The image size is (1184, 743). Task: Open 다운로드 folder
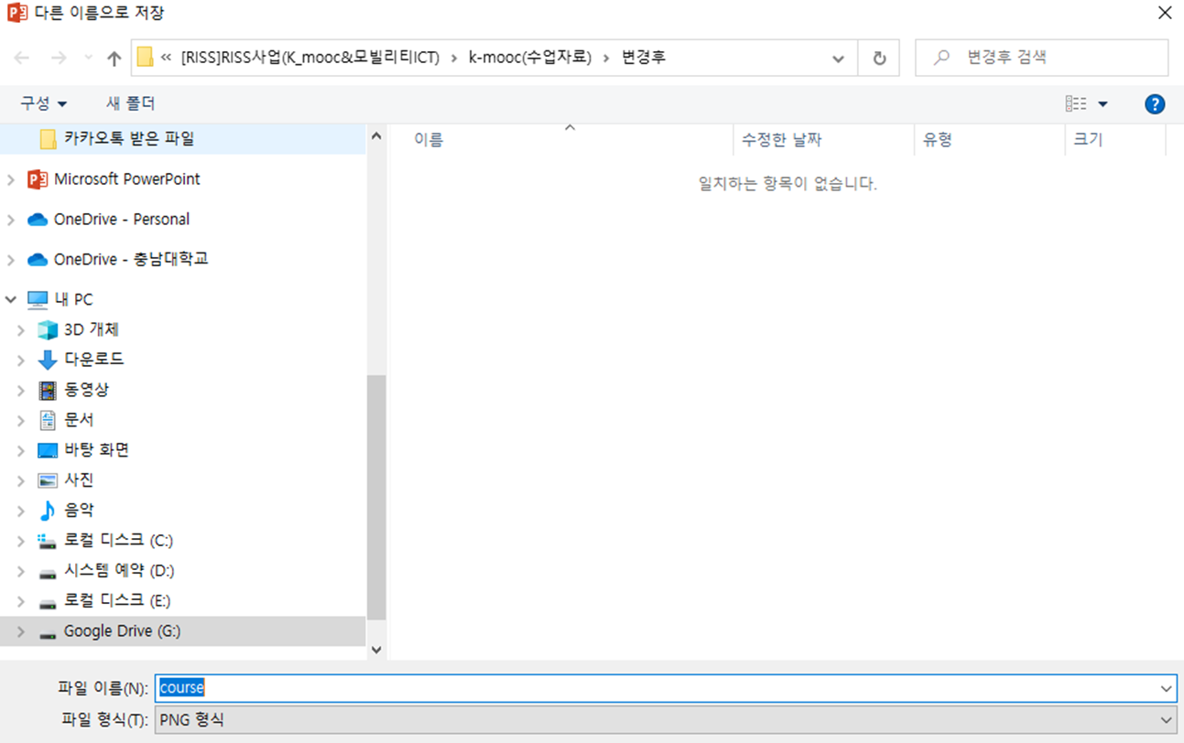pos(94,360)
